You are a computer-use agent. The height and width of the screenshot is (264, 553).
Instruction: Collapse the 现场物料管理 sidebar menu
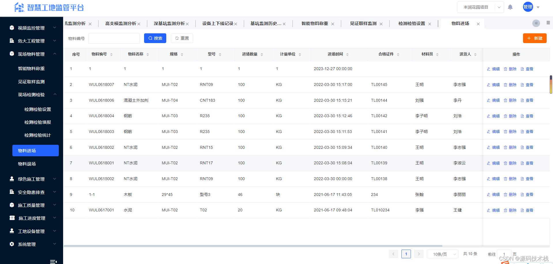pyautogui.click(x=32, y=54)
